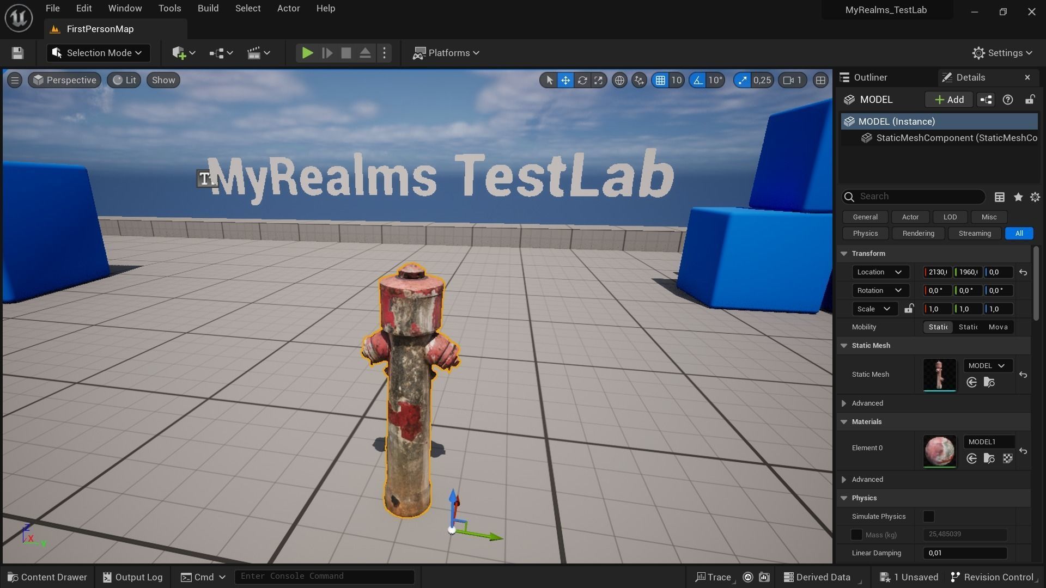The width and height of the screenshot is (1046, 588).
Task: Toggle grid snapping icon
Action: click(660, 80)
